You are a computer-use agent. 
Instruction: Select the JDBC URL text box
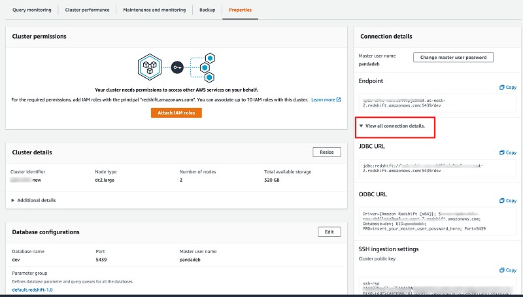point(437,168)
